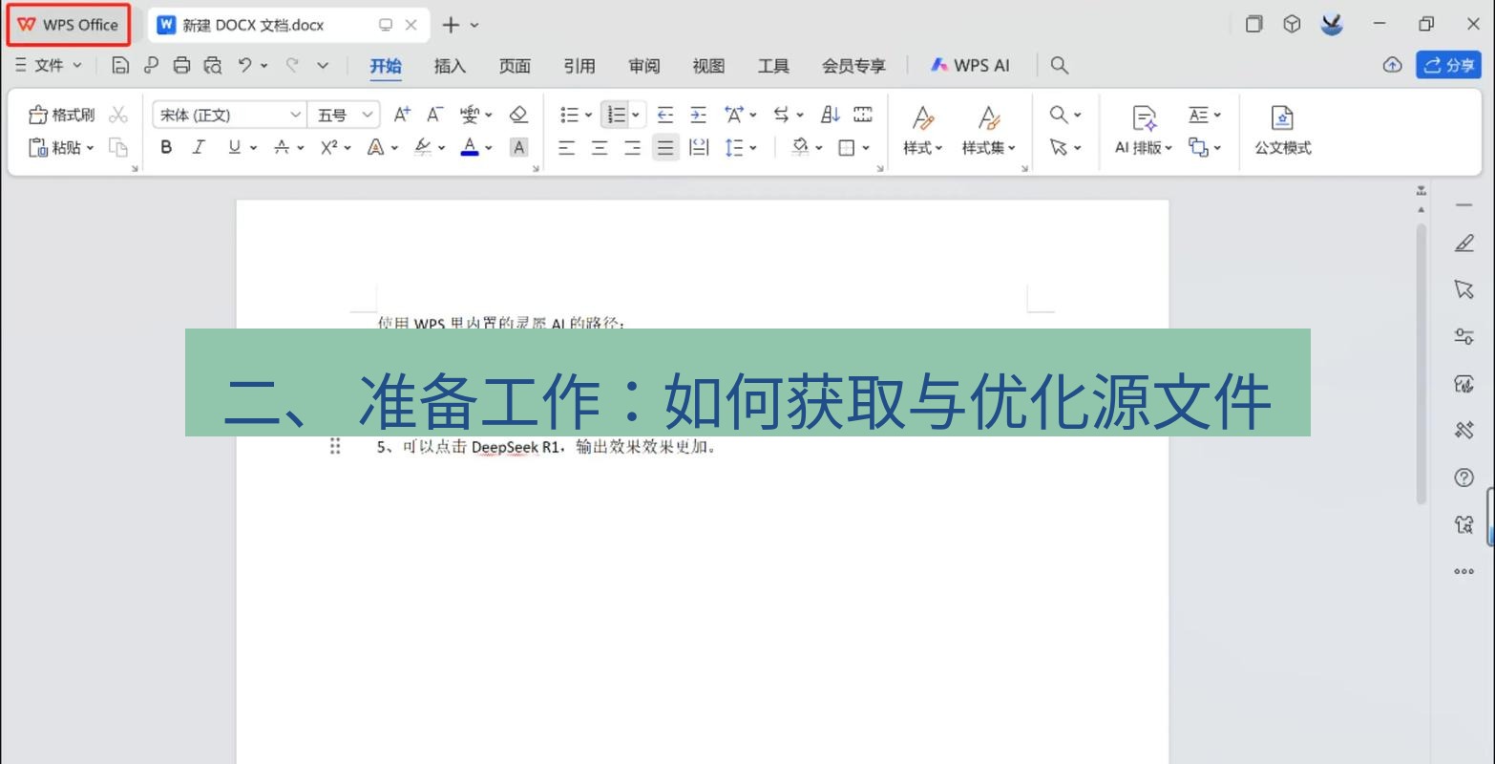This screenshot has height=764, width=1495.
Task: Switch to the 审阅 tab
Action: (x=644, y=66)
